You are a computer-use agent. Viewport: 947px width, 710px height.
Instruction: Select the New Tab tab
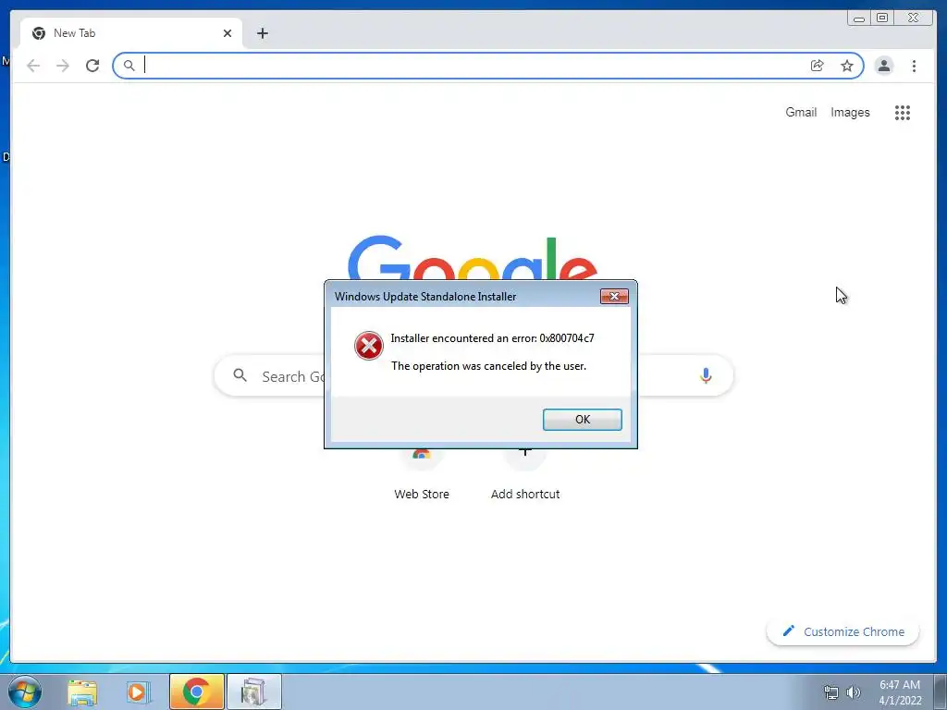point(131,33)
